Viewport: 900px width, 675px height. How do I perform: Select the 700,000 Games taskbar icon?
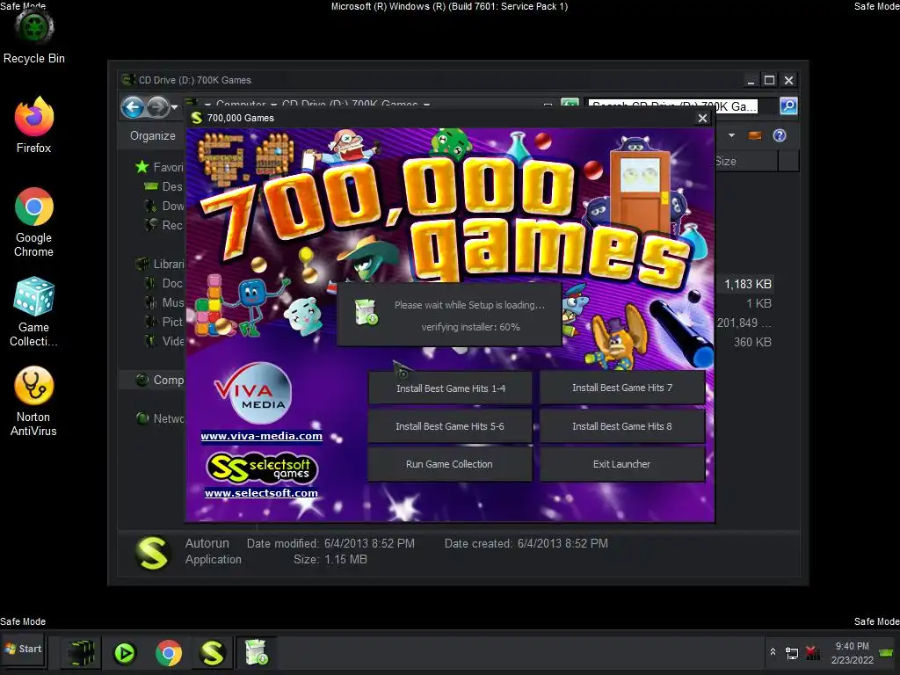click(x=212, y=653)
